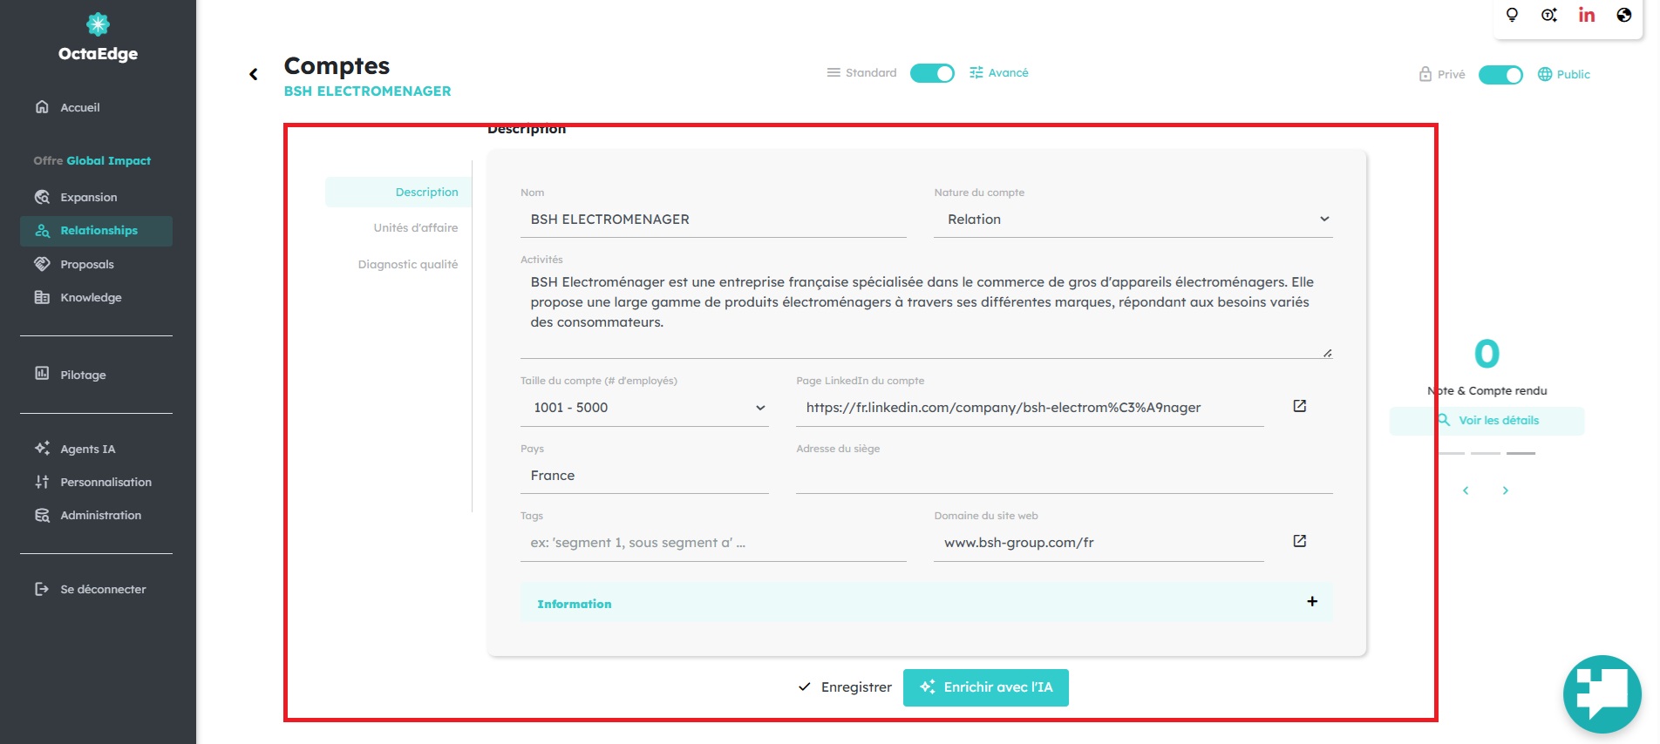The image size is (1660, 744).
Task: Click the Avancé label
Action: 1009,72
